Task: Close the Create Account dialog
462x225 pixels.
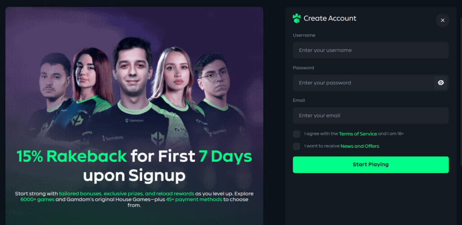Action: point(443,20)
